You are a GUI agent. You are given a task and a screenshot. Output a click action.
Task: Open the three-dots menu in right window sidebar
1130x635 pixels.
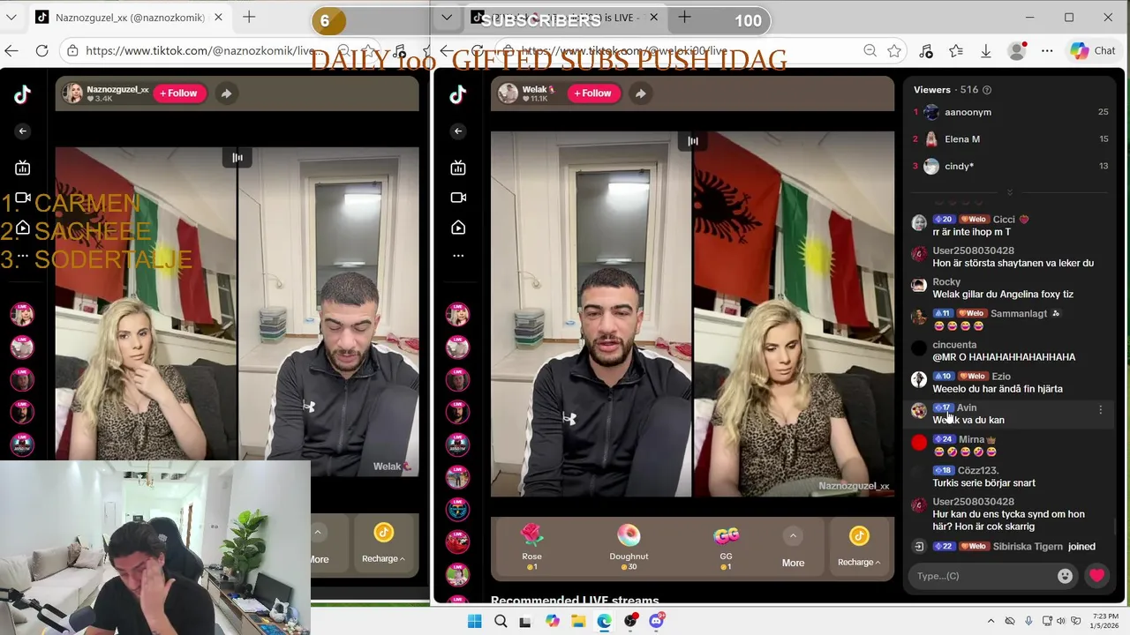click(457, 256)
